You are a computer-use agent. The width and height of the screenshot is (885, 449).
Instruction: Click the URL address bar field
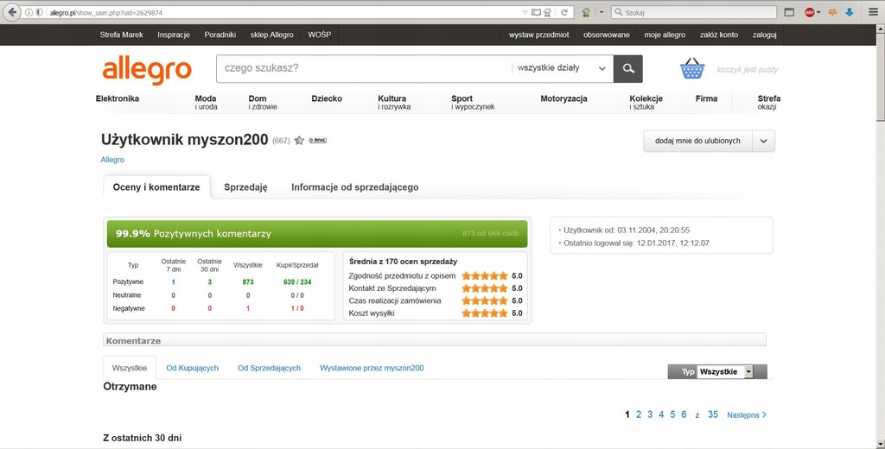point(283,12)
